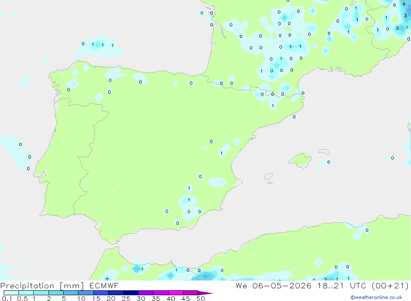Click the ECMWF model label
The height and width of the screenshot is (301, 411).
(x=104, y=285)
